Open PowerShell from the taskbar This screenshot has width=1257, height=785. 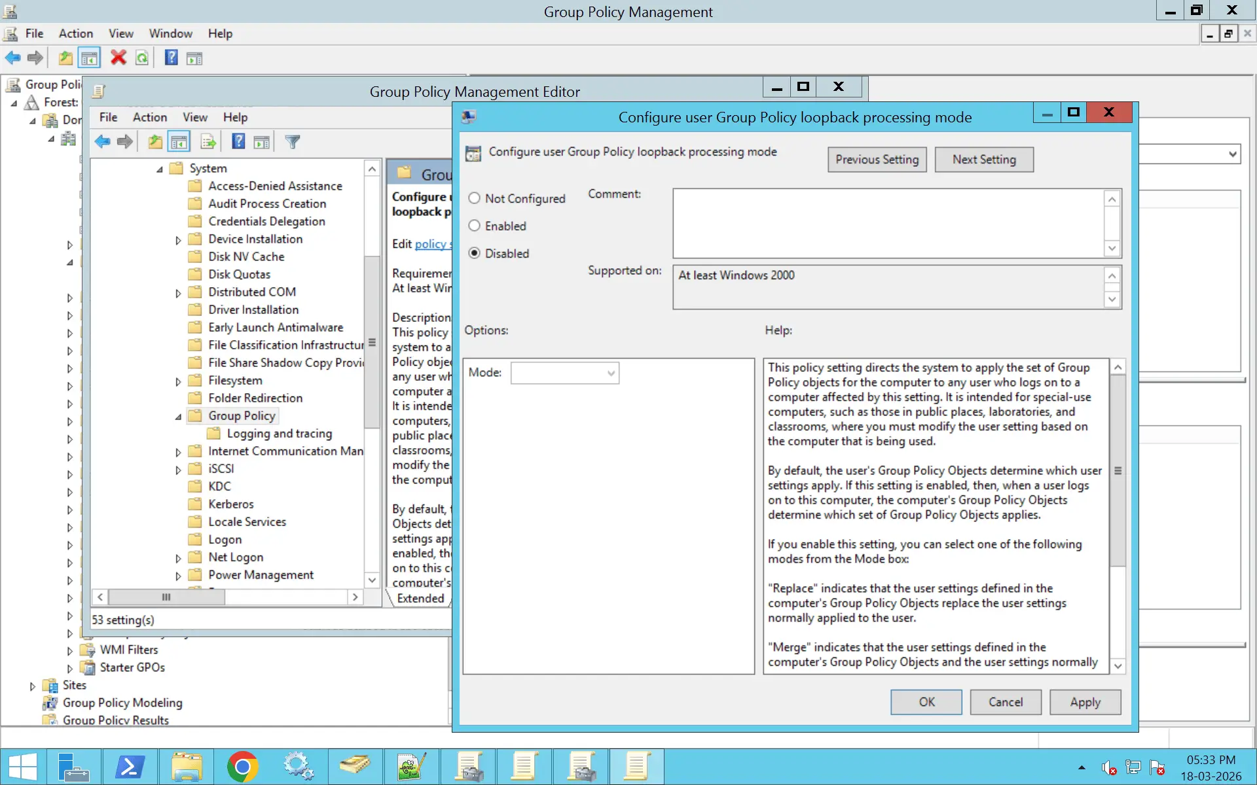pos(130,766)
